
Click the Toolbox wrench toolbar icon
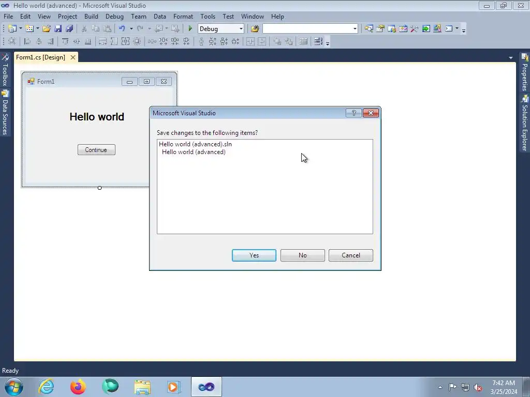tap(415, 29)
